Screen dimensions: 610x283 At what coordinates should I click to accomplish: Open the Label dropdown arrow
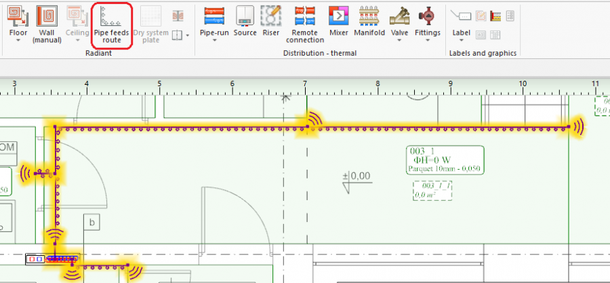(x=461, y=41)
